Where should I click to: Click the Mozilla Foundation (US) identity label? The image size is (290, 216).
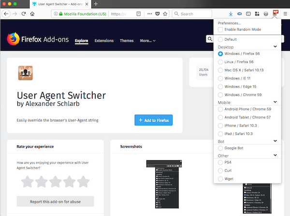[x=85, y=14]
